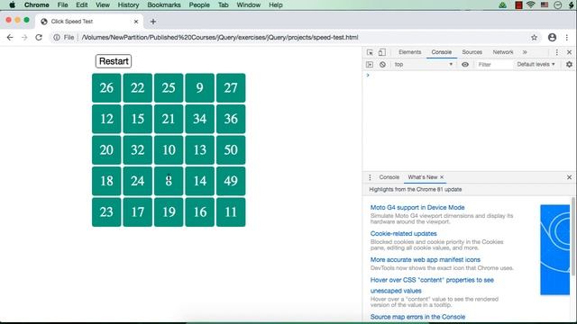The height and width of the screenshot is (324, 577).
Task: Open a new browser tab
Action: pyautogui.click(x=153, y=22)
